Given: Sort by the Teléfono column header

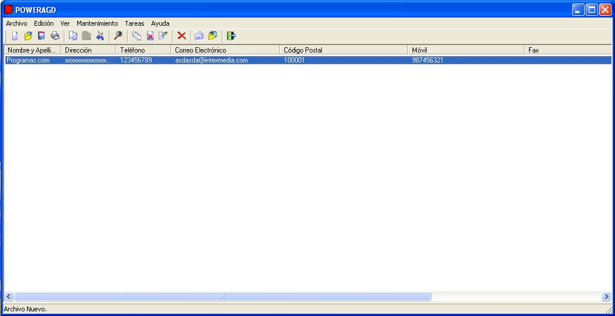Looking at the screenshot, I should tap(143, 50).
